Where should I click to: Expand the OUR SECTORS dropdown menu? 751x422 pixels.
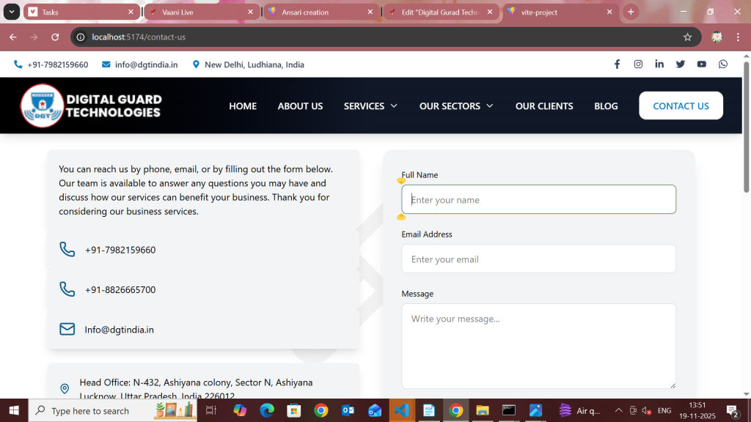click(x=455, y=106)
